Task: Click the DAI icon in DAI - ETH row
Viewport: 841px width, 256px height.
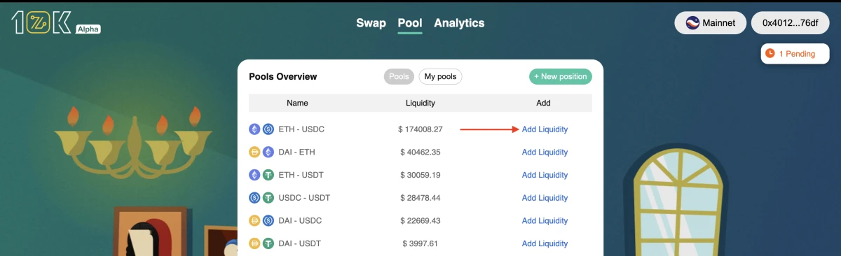Action: (254, 152)
